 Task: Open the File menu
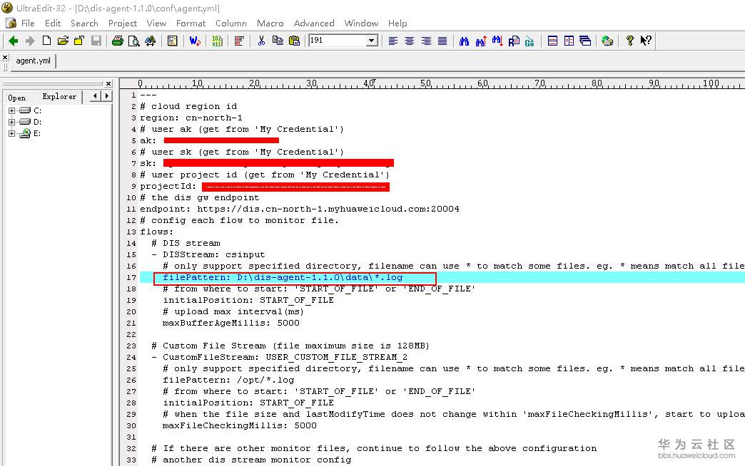click(28, 24)
